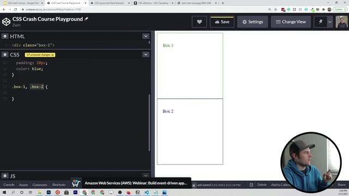Open HTML editor settings gear
349x196 pixels.
(5, 36)
